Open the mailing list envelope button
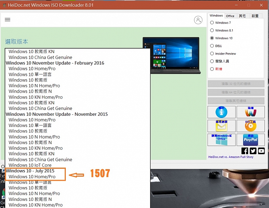 pos(222,126)
